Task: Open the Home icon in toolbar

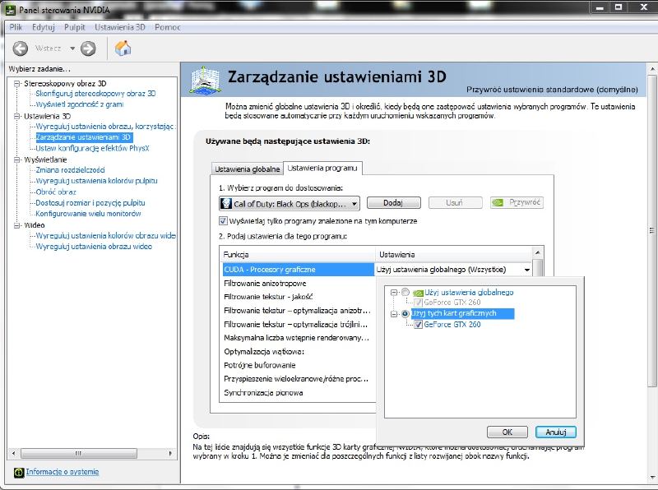Action: click(123, 49)
